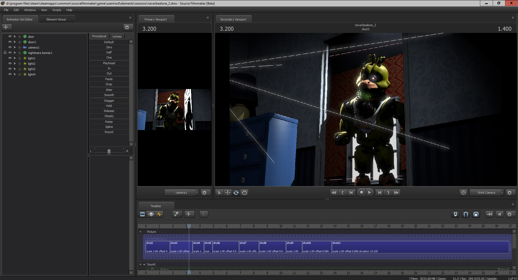Select the viewport selection arrow tool
The image size is (518, 280).
click(x=219, y=193)
